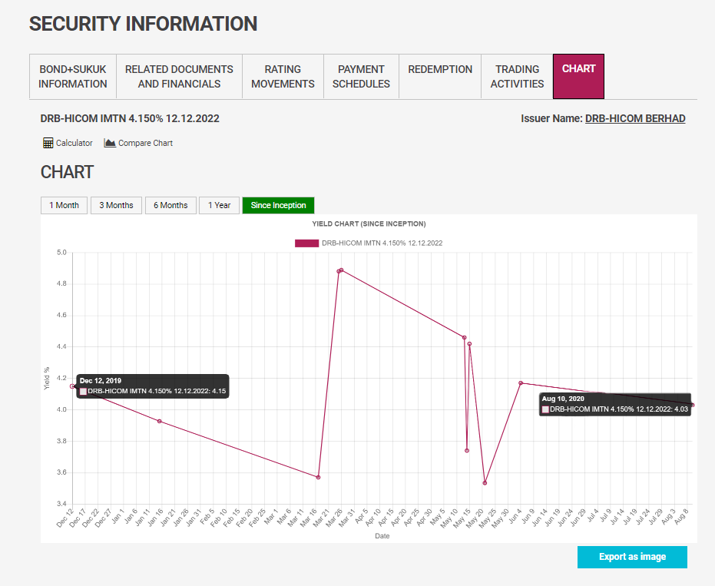Screen dimensions: 715x586
Task: Select the Redemption tab
Action: click(x=440, y=77)
